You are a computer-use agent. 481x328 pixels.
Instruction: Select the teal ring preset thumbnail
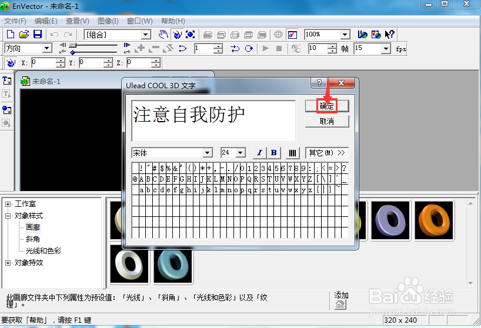pos(173,266)
